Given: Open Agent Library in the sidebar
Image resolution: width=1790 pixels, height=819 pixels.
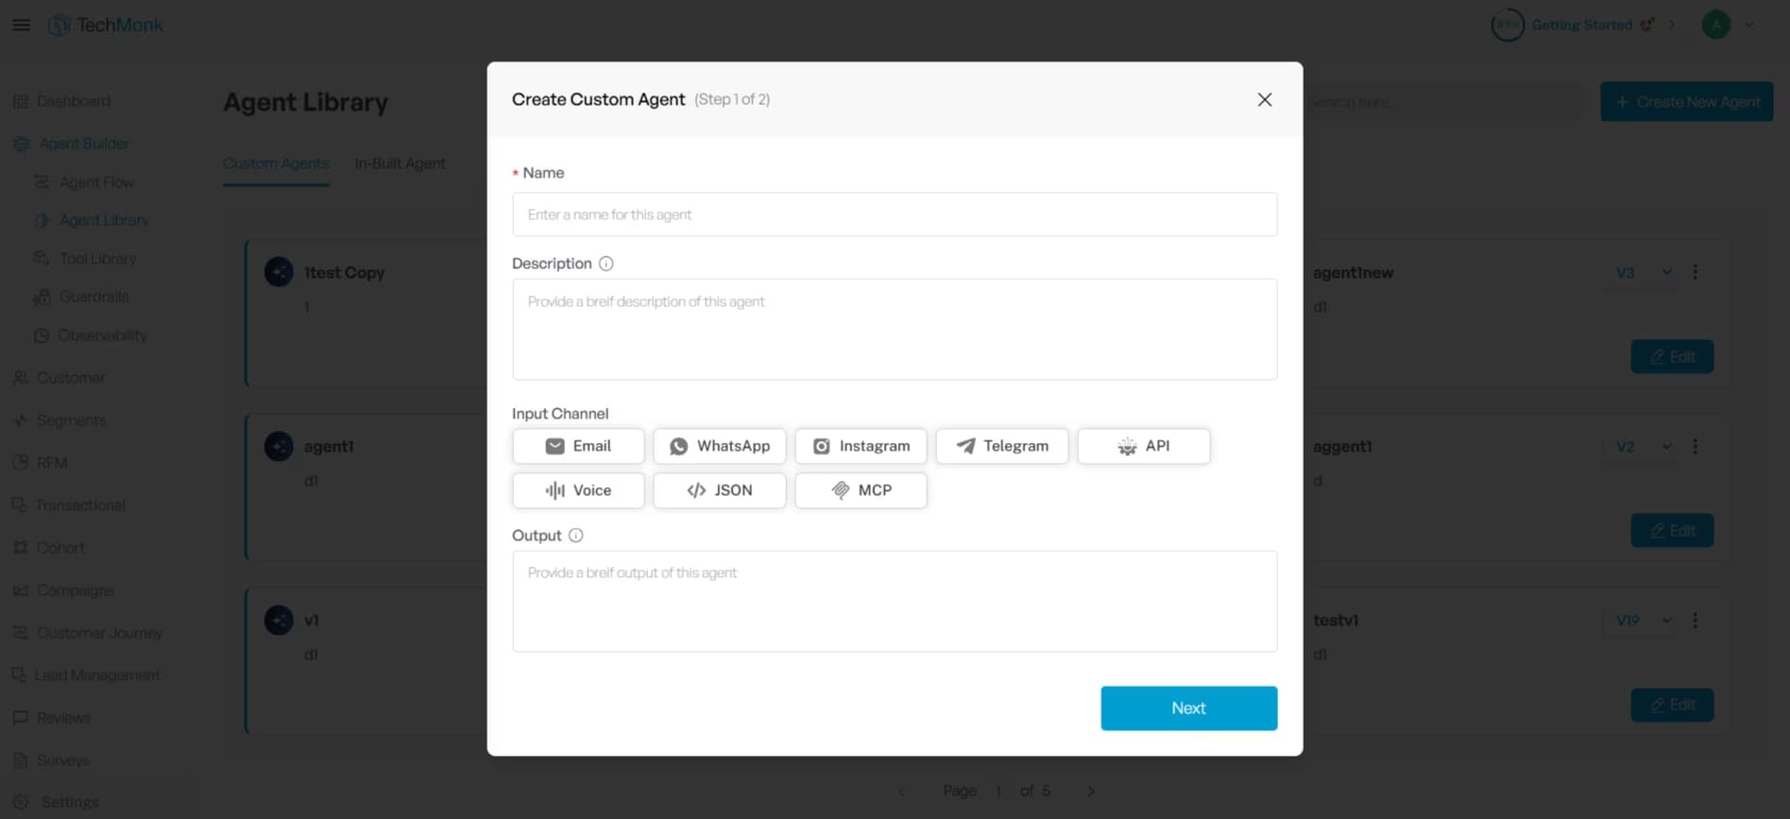Looking at the screenshot, I should coord(93,220).
